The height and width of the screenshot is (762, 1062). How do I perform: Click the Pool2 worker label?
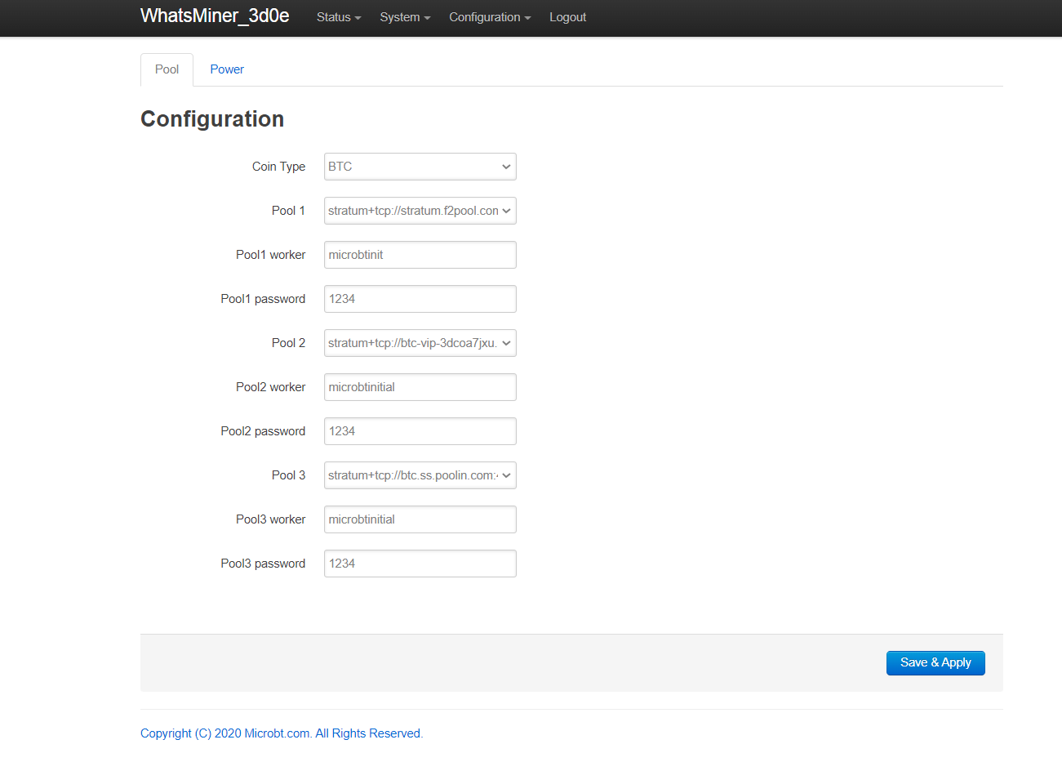click(x=270, y=387)
